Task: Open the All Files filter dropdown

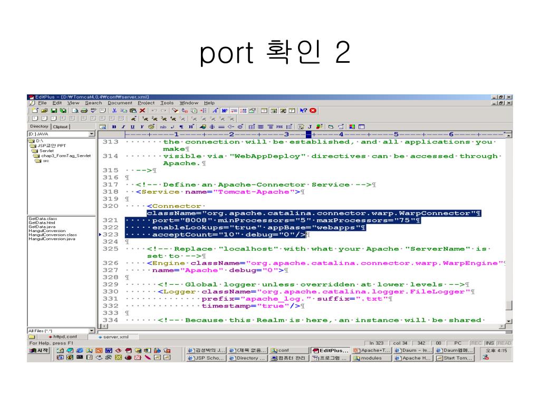Action: click(92, 331)
